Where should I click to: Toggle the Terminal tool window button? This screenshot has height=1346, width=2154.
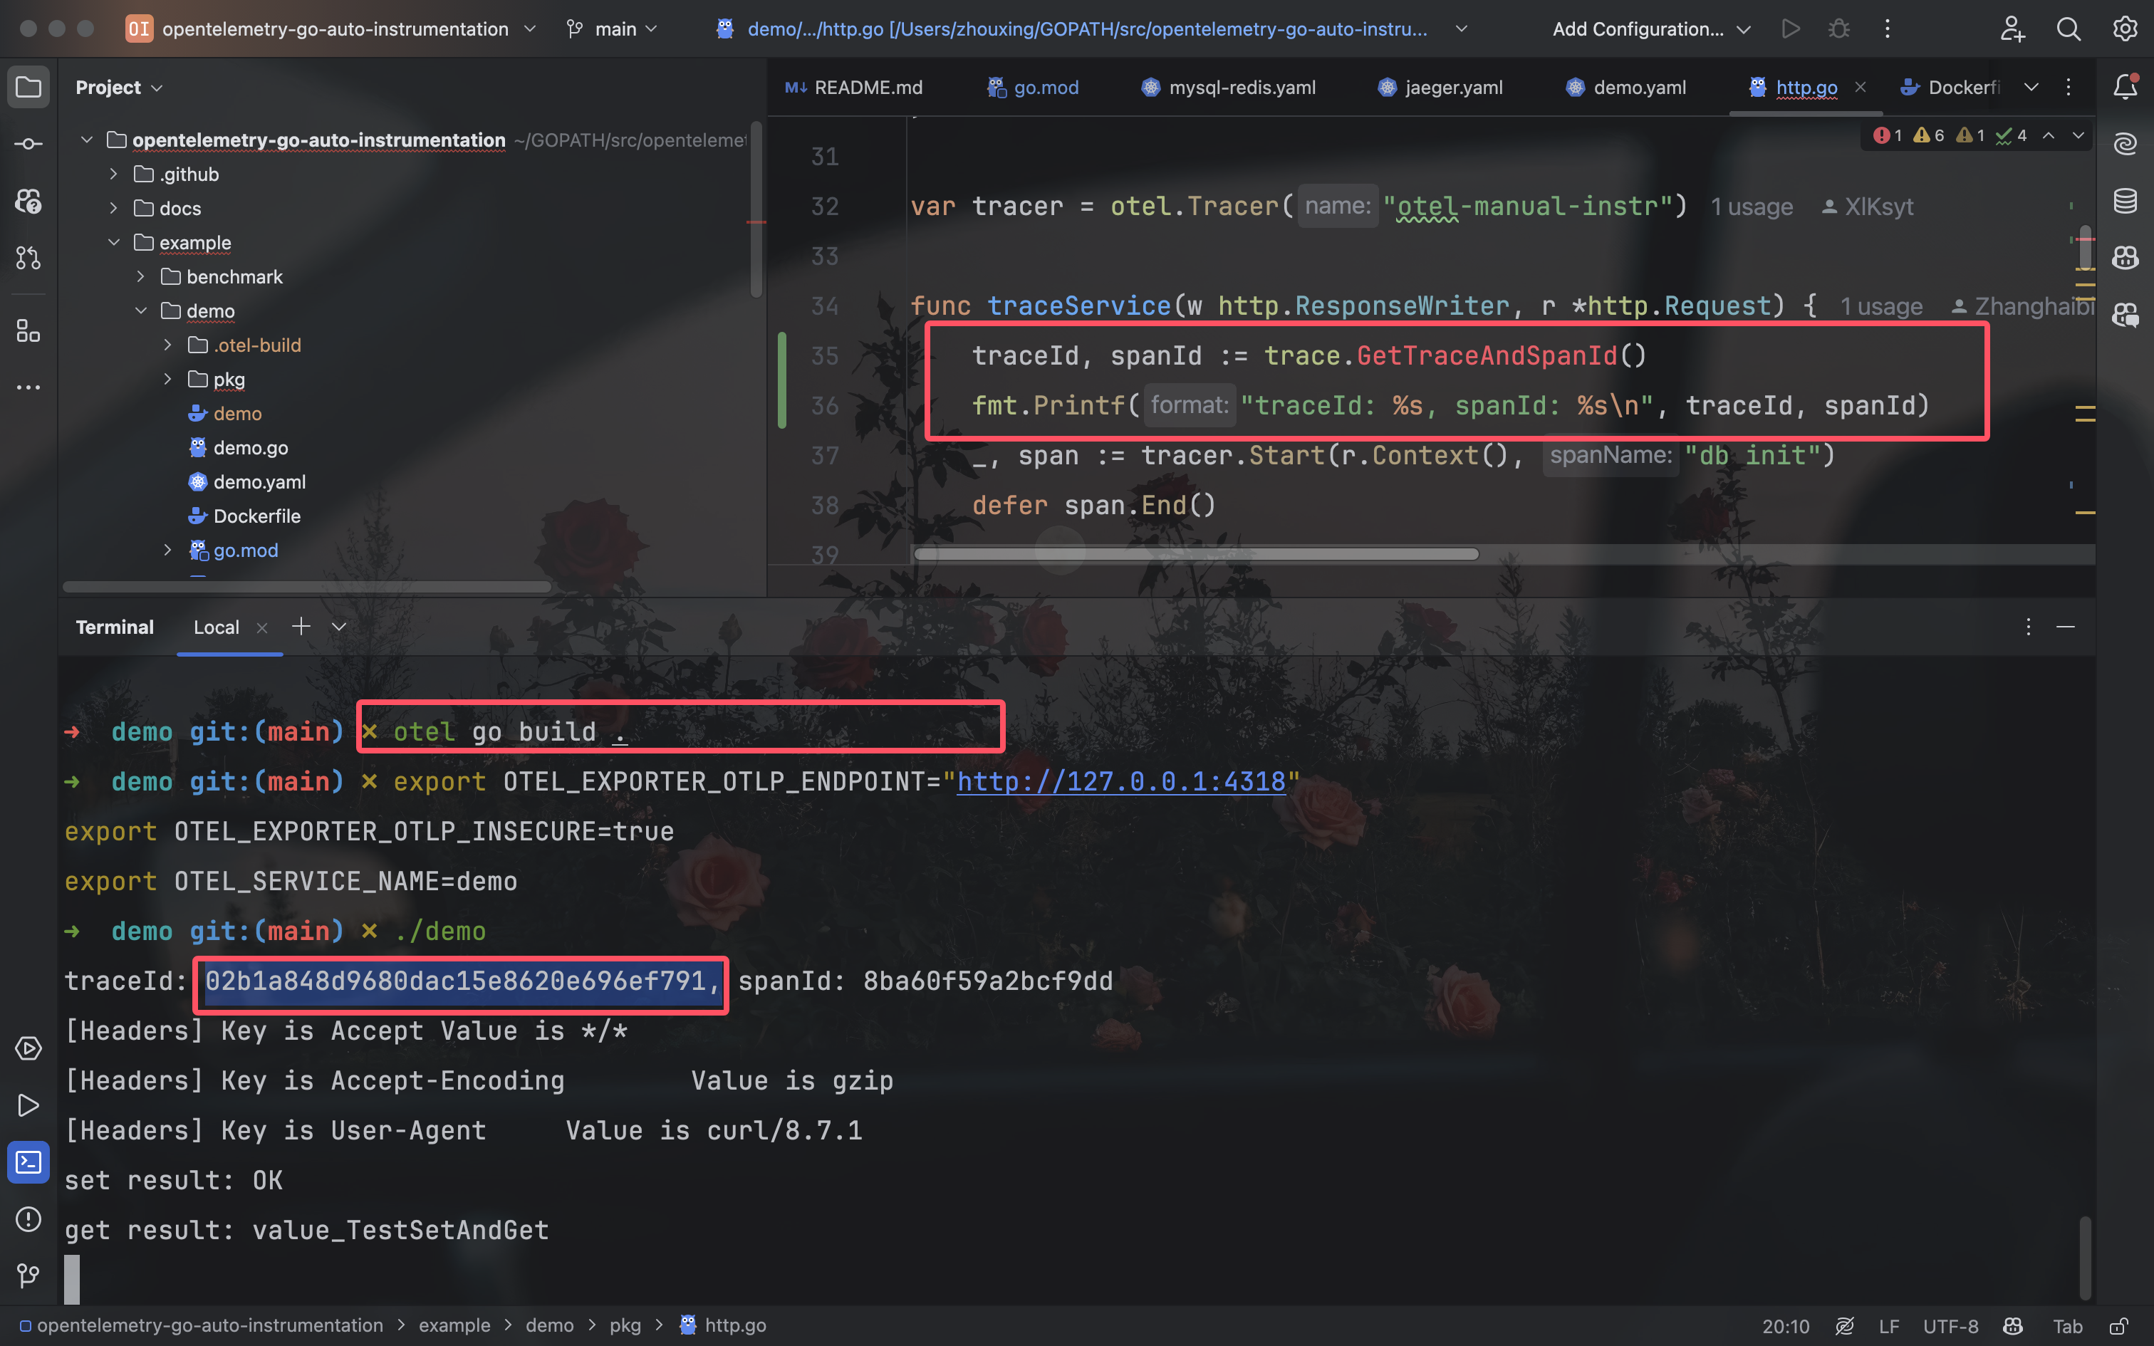28,1162
